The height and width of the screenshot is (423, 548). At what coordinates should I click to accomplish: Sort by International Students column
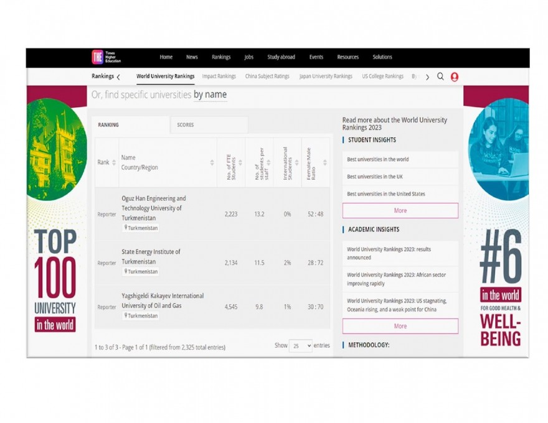pyautogui.click(x=296, y=162)
